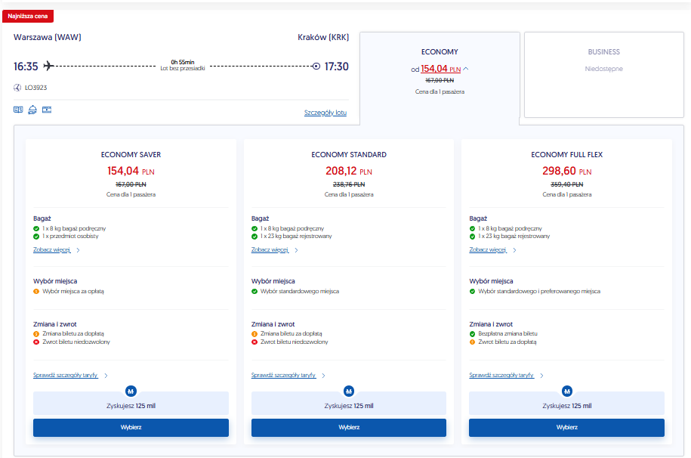This screenshot has width=691, height=458.
Task: Open fare details arrow in Economy Standard
Action: [x=323, y=376]
